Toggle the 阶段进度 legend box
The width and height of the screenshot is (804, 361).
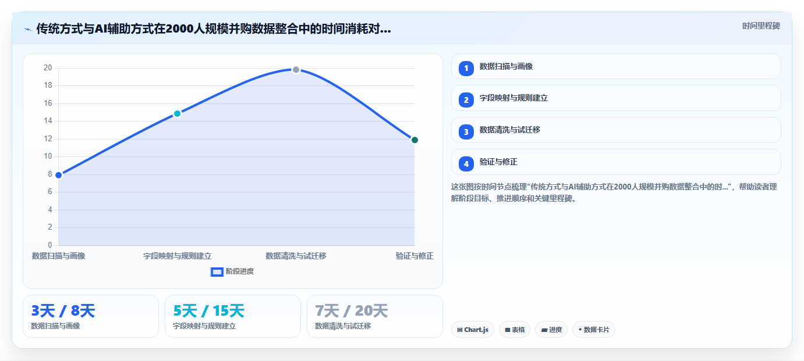click(x=217, y=271)
